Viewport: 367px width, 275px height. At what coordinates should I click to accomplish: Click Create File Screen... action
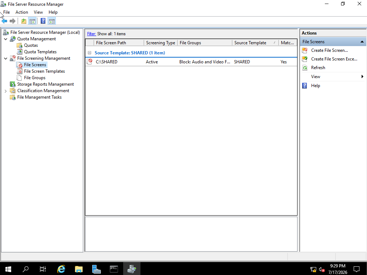pyautogui.click(x=329, y=50)
